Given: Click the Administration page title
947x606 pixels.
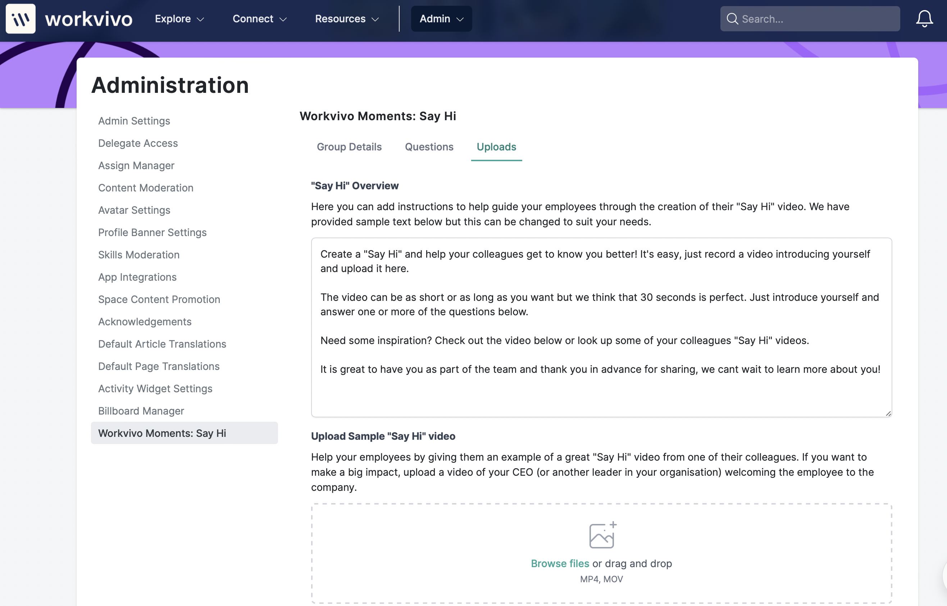Looking at the screenshot, I should 170,85.
